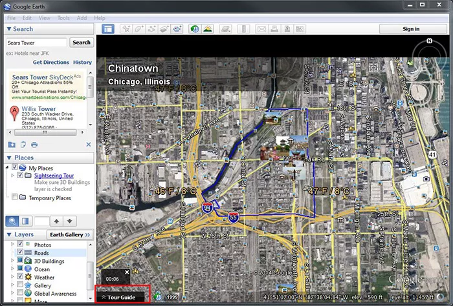The image size is (453, 306).
Task: Click the Sign in button
Action: tap(413, 29)
